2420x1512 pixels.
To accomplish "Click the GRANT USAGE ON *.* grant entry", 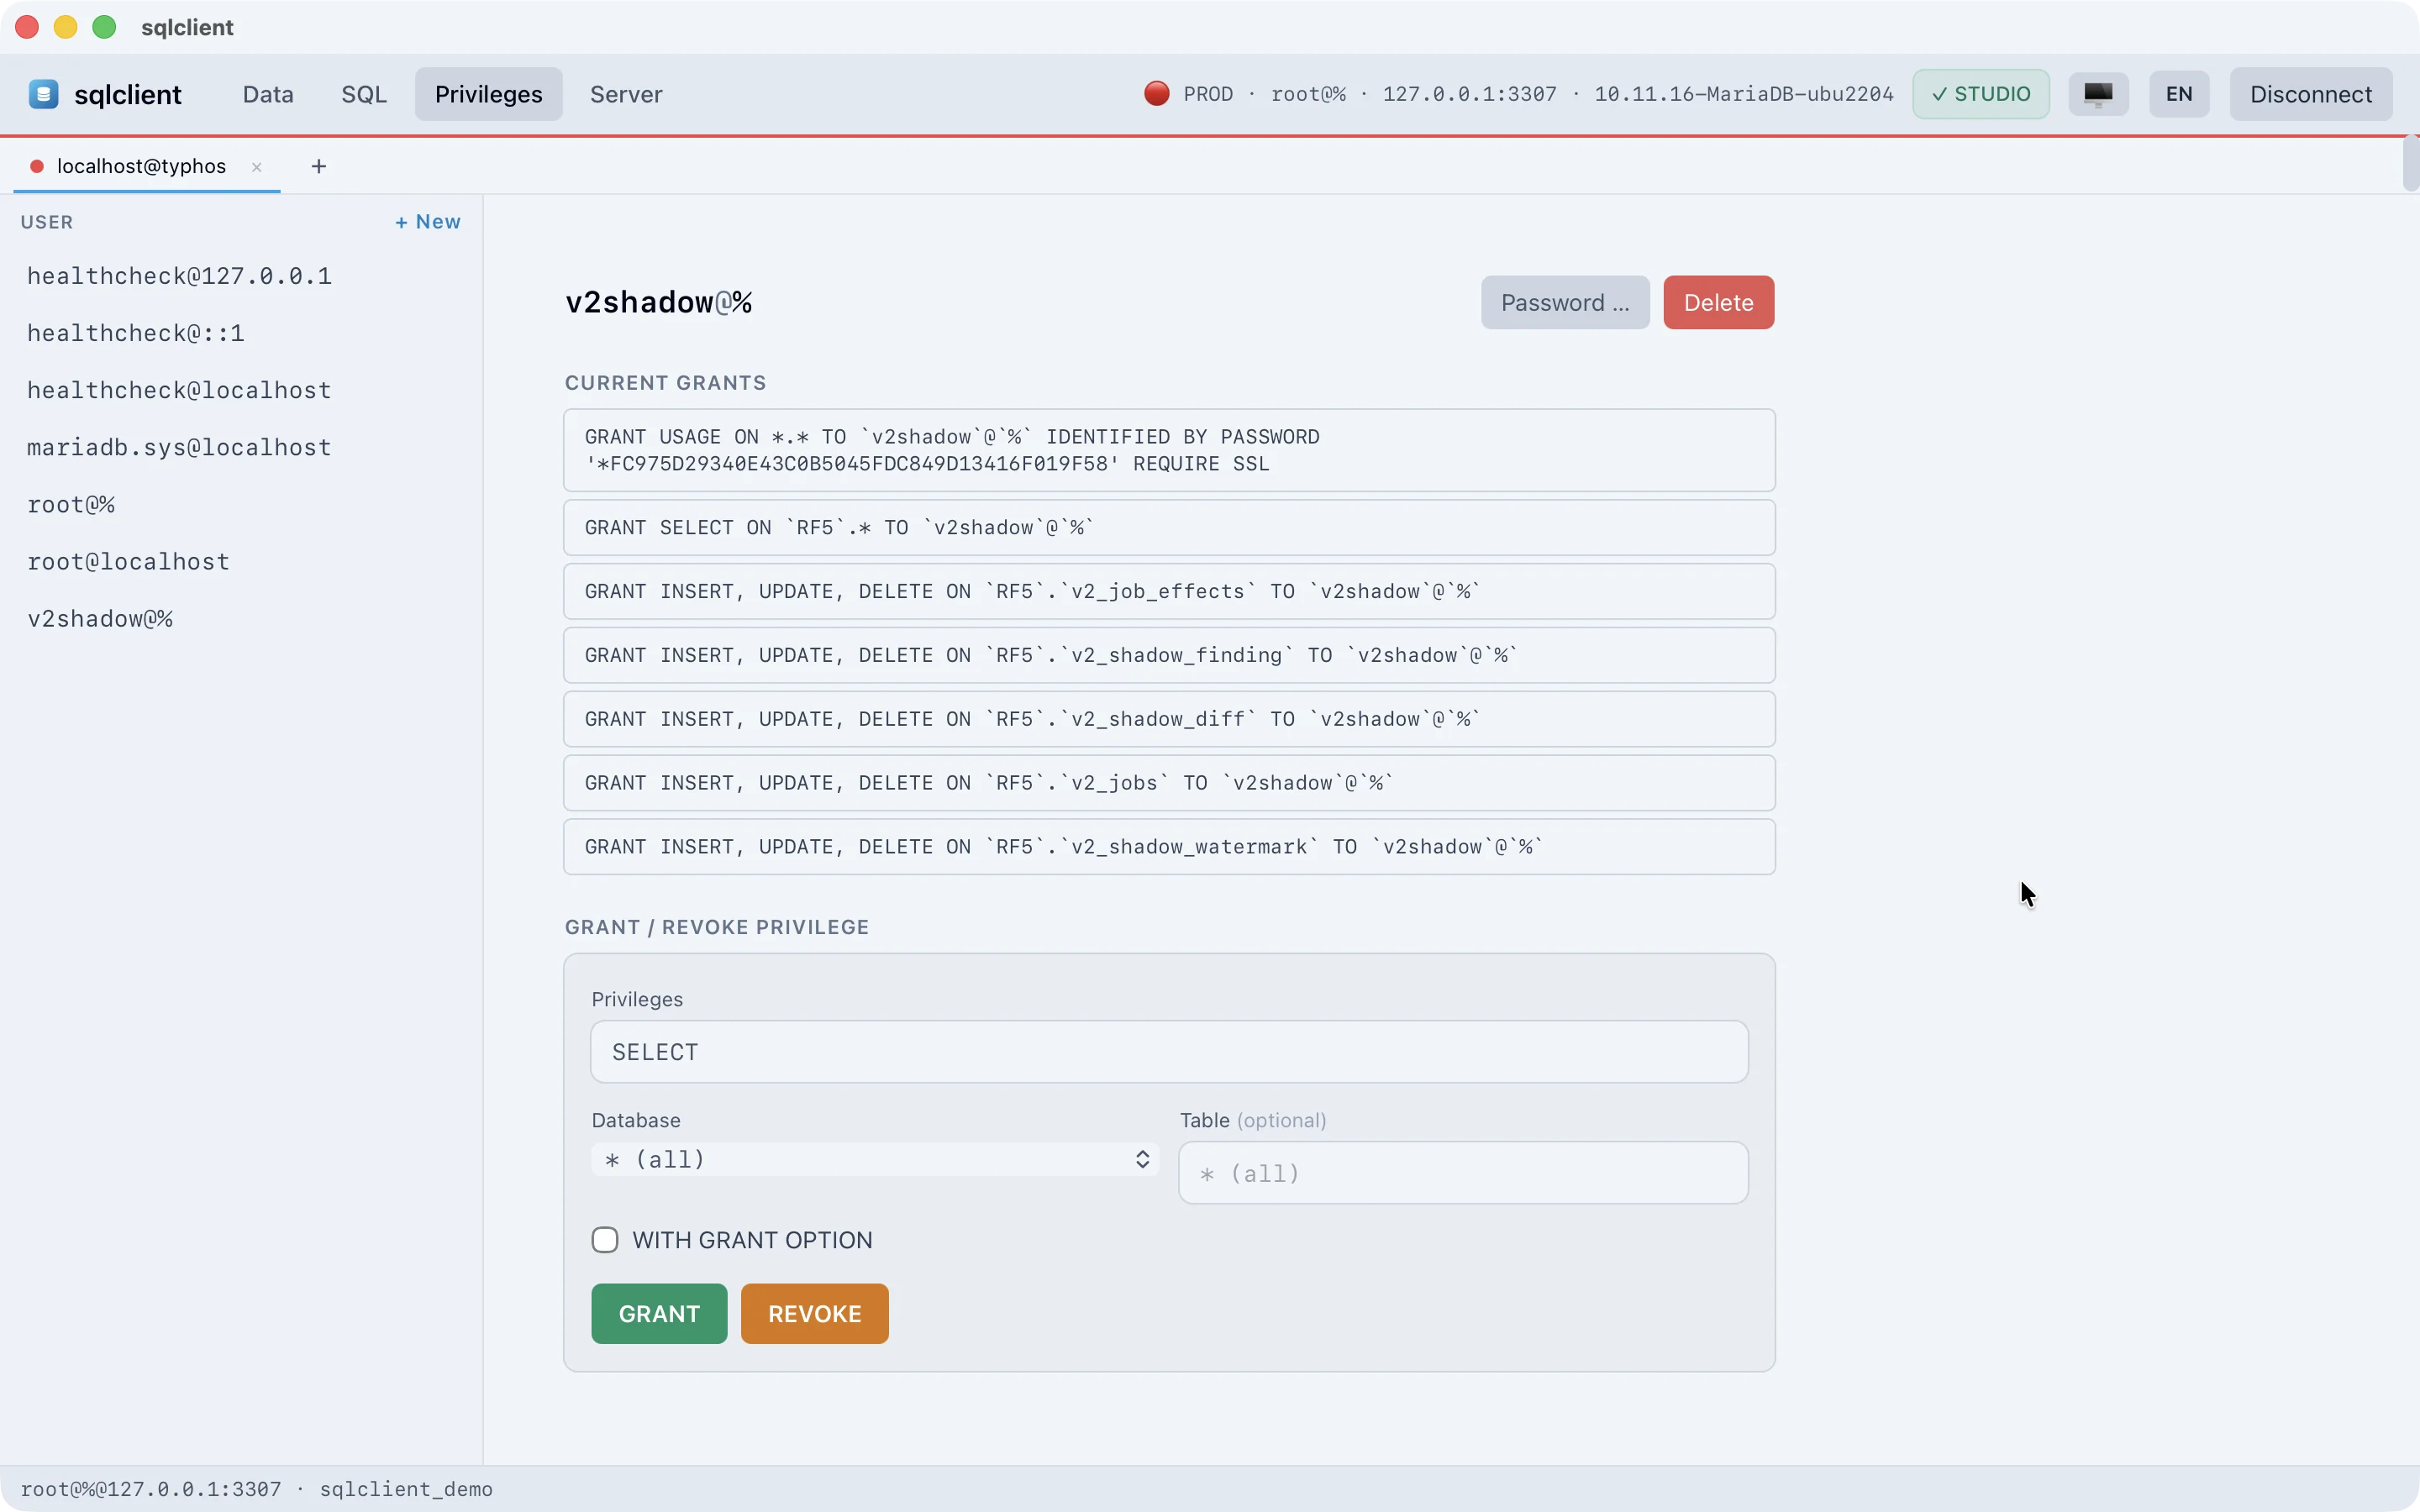I will (1169, 450).
